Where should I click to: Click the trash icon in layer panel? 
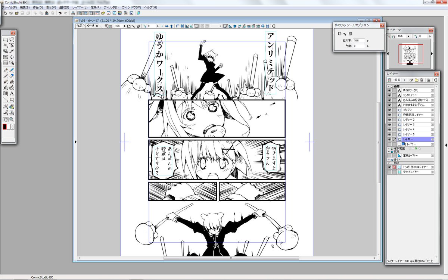click(421, 80)
